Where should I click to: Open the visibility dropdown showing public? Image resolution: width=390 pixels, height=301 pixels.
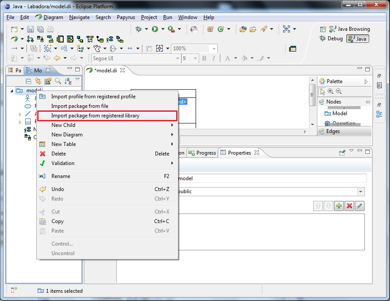(361, 191)
